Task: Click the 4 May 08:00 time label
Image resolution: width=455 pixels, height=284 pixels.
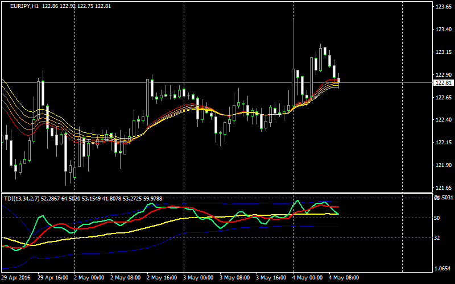Action: 343,278
